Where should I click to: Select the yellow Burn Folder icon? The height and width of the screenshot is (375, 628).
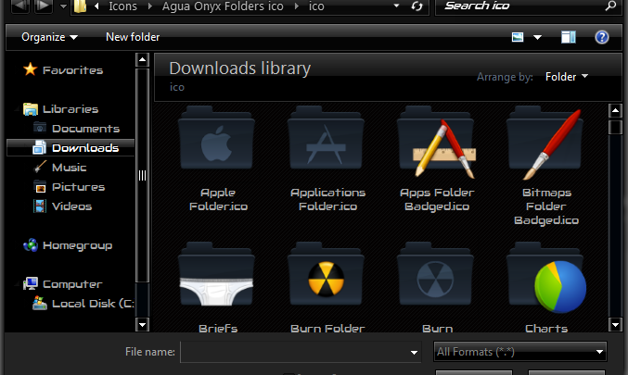(x=326, y=274)
